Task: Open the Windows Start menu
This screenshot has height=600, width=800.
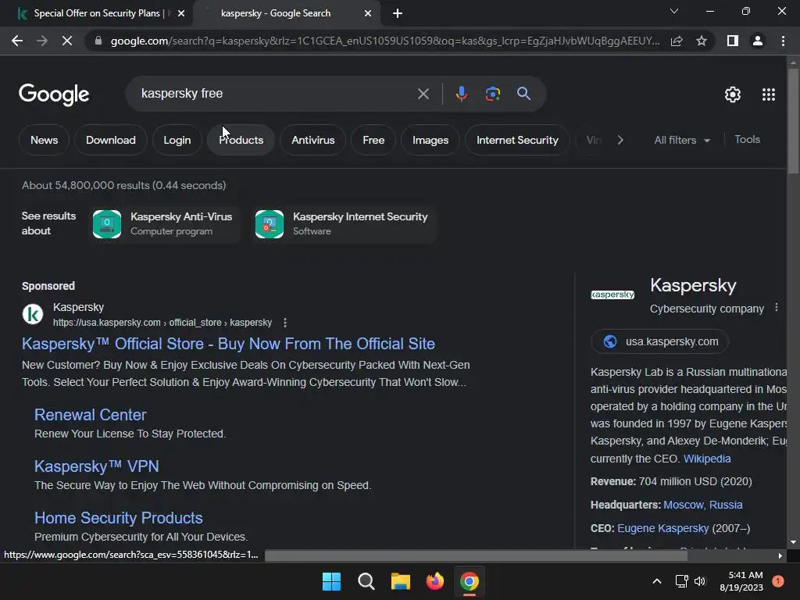Action: 331,581
